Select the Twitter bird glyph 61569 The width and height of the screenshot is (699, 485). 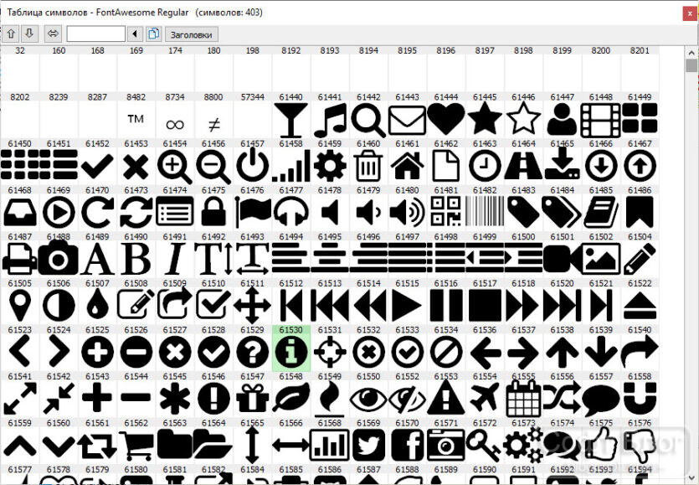368,445
